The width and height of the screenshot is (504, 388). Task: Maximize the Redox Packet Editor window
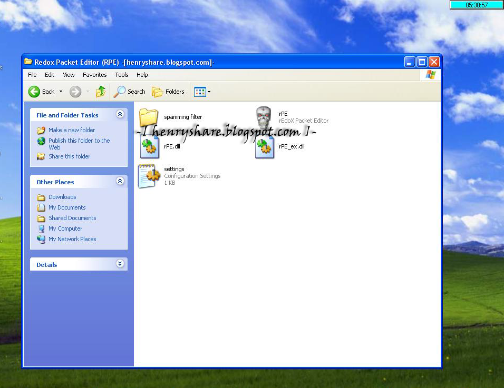[x=422, y=62]
